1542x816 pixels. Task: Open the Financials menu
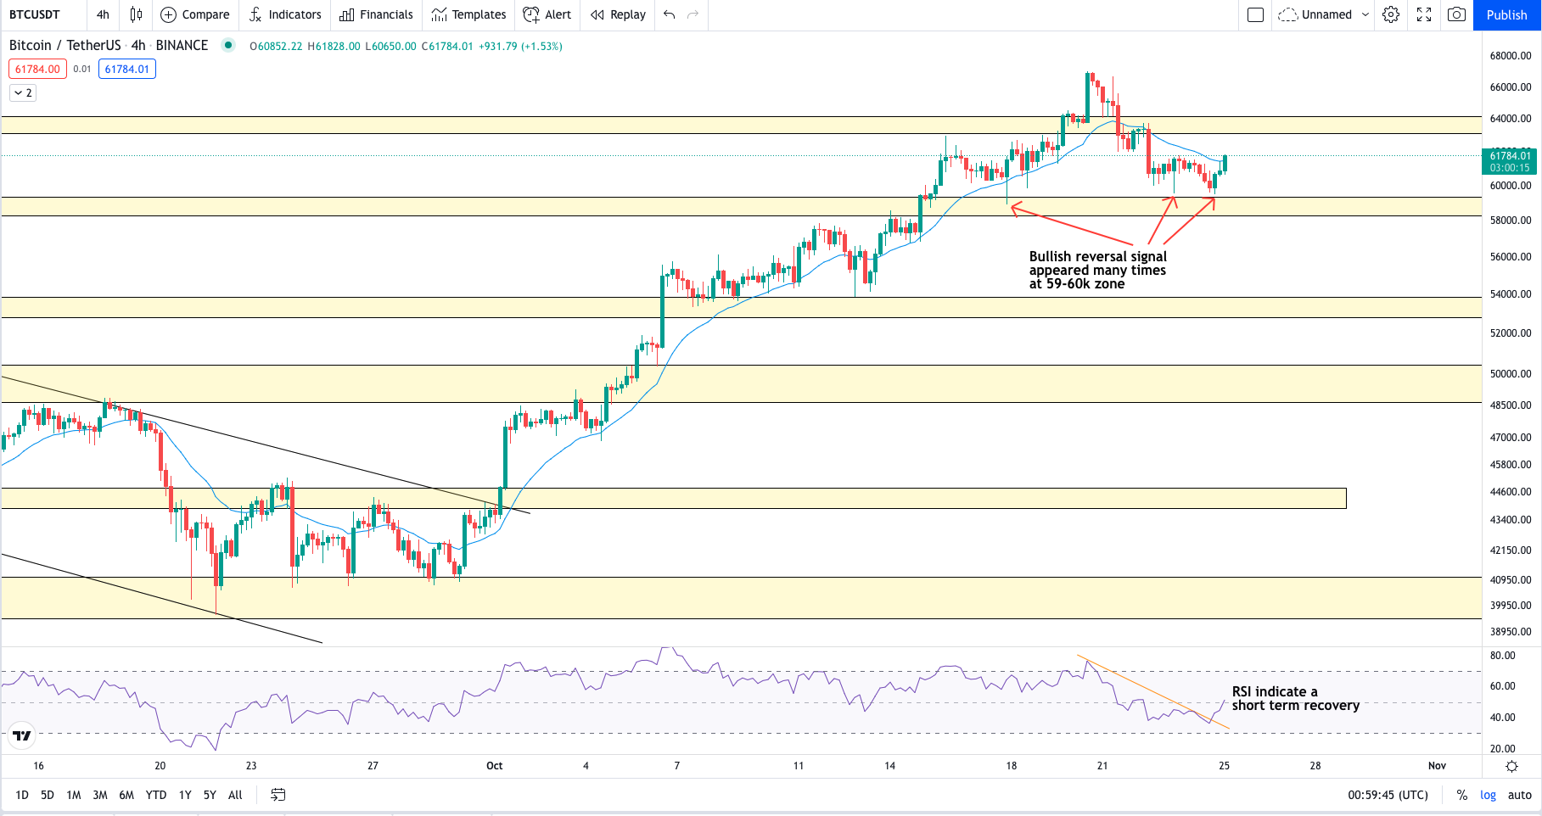(376, 14)
